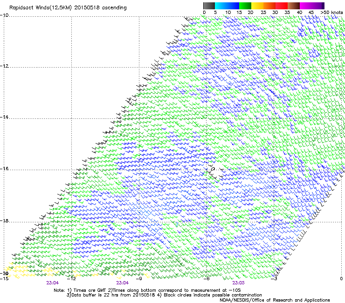Click the '>50 knots' legend label

pyautogui.click(x=331, y=12)
